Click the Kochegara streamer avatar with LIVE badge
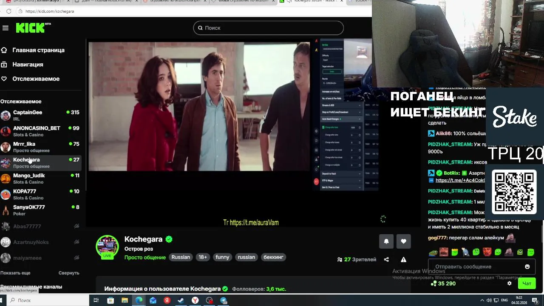The image size is (544, 306). [x=107, y=247]
